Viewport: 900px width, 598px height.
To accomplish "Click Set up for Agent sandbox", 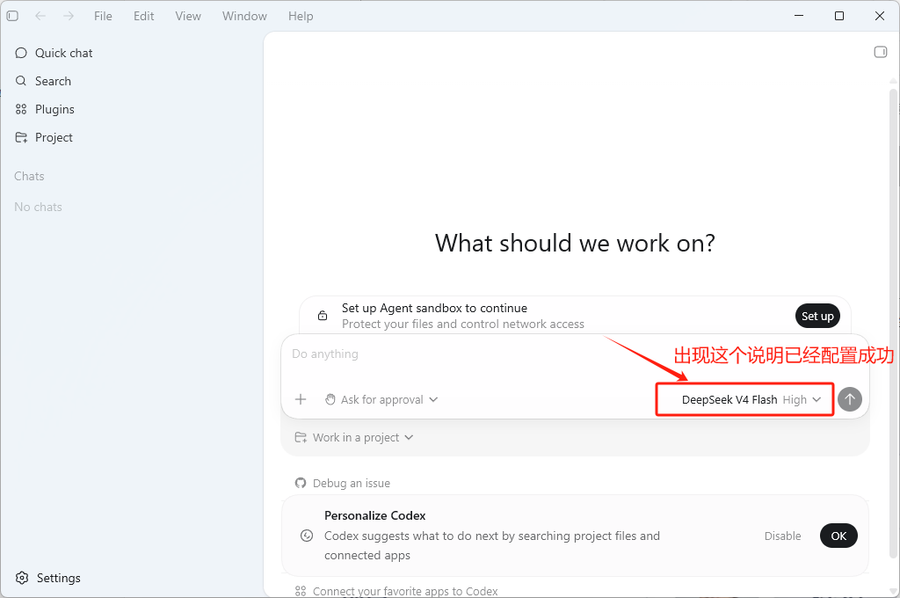I will [x=817, y=316].
